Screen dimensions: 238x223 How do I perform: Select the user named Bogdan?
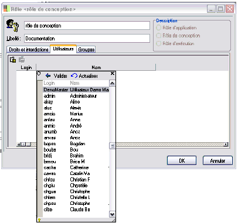(76, 143)
